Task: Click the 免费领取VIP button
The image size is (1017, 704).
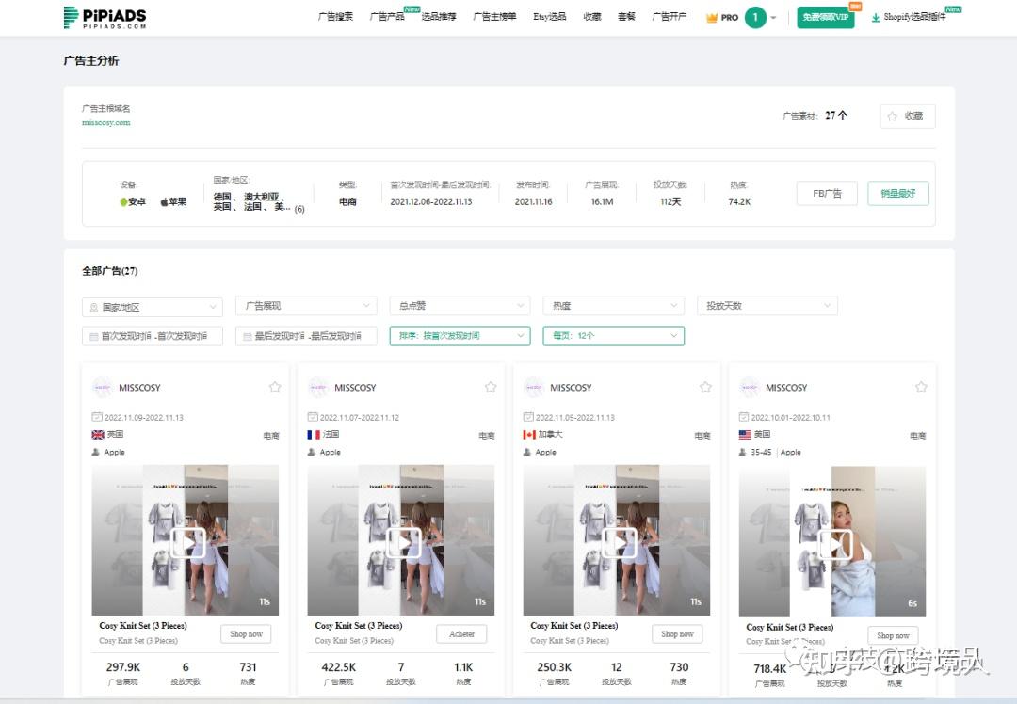Action: pyautogui.click(x=823, y=17)
